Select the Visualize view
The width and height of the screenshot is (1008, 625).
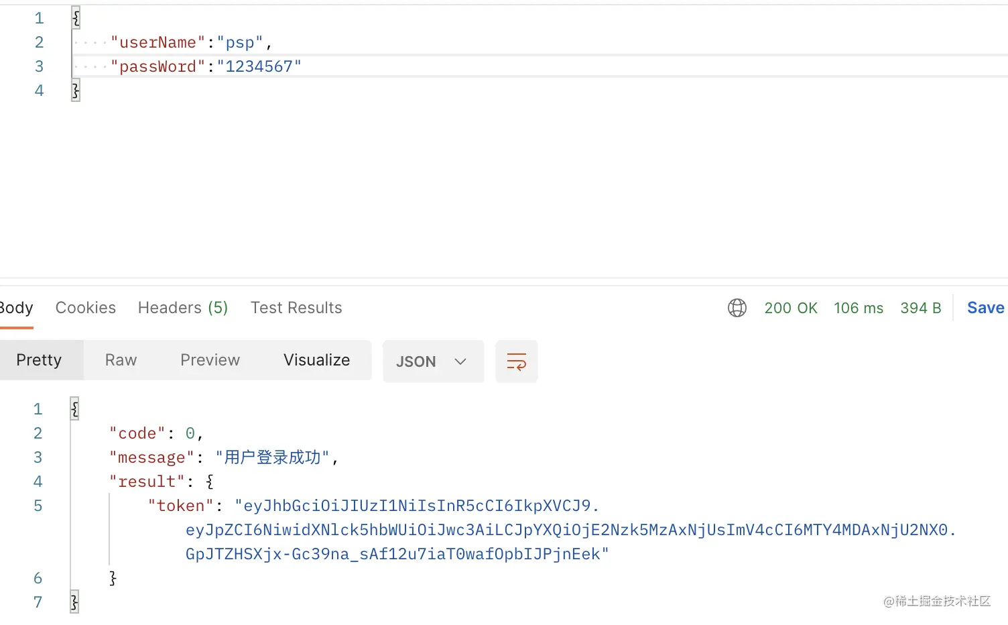click(316, 360)
